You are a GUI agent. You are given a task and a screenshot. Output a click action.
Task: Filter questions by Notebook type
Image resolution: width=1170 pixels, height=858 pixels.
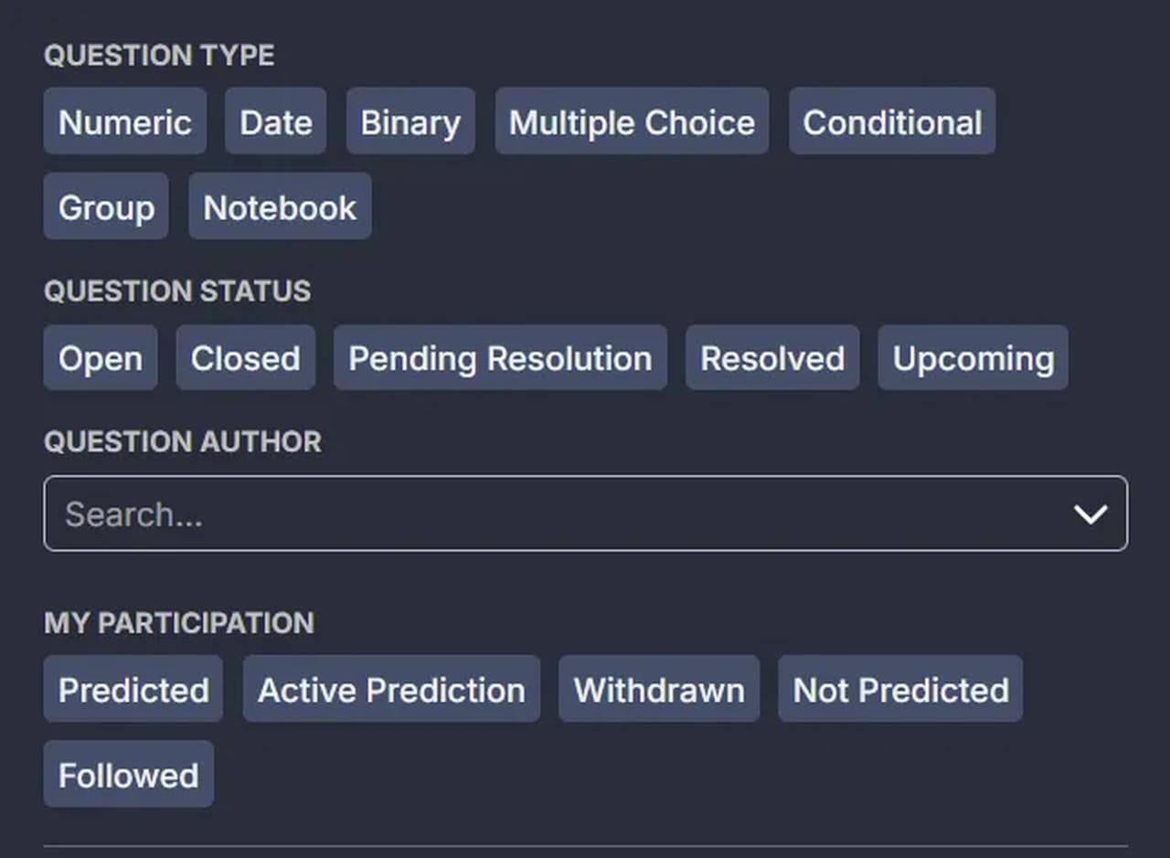280,206
